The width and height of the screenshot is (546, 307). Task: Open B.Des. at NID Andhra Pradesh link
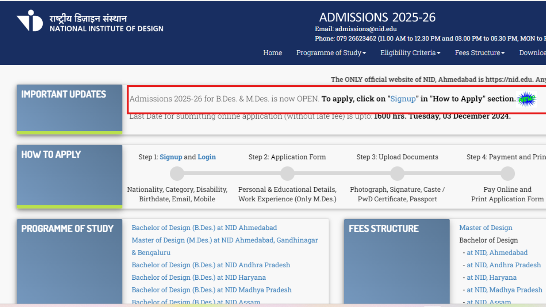pyautogui.click(x=211, y=265)
